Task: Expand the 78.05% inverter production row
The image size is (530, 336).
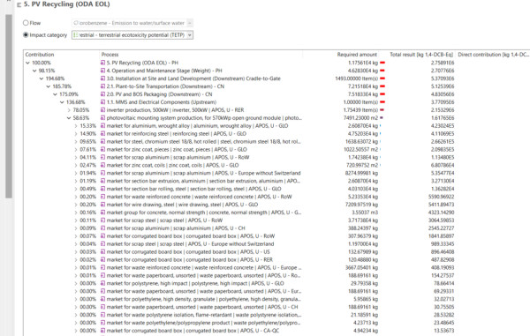Action: click(69, 110)
